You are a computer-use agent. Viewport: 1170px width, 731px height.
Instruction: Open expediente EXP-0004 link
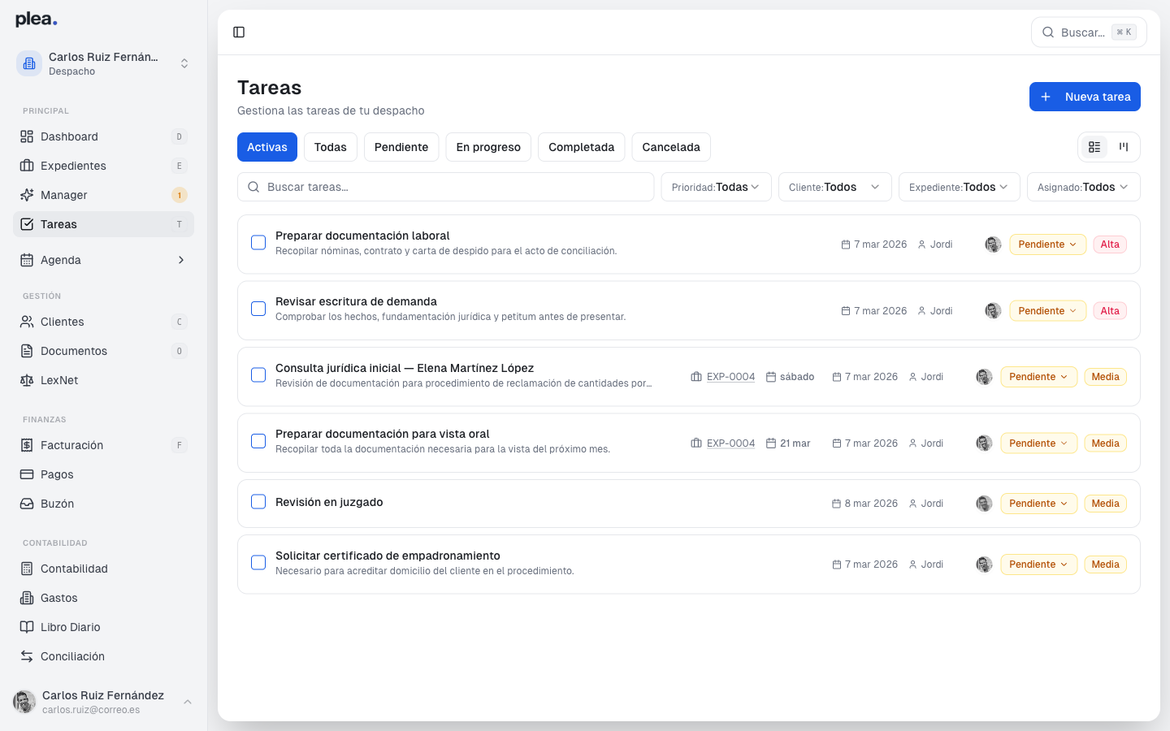[730, 376]
